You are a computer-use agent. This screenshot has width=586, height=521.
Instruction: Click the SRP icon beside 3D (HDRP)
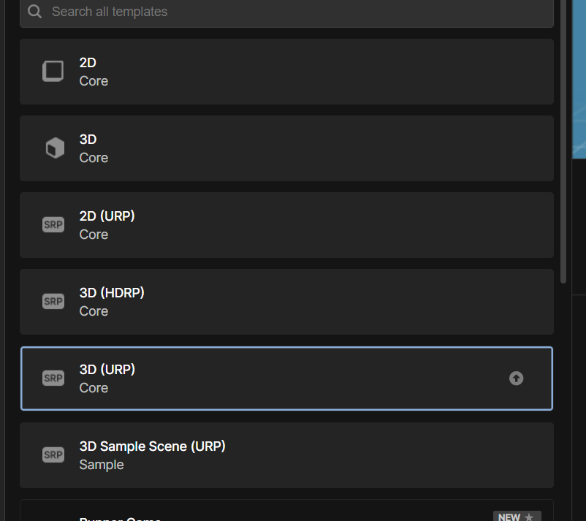[x=53, y=301]
